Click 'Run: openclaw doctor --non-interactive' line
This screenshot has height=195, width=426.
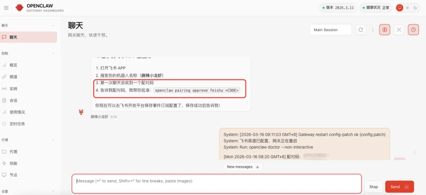click(x=268, y=147)
